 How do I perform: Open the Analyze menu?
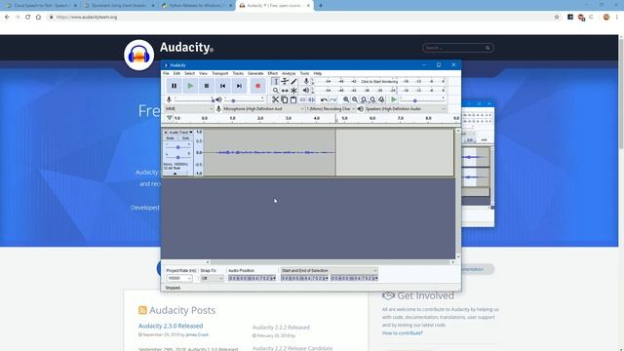click(289, 74)
